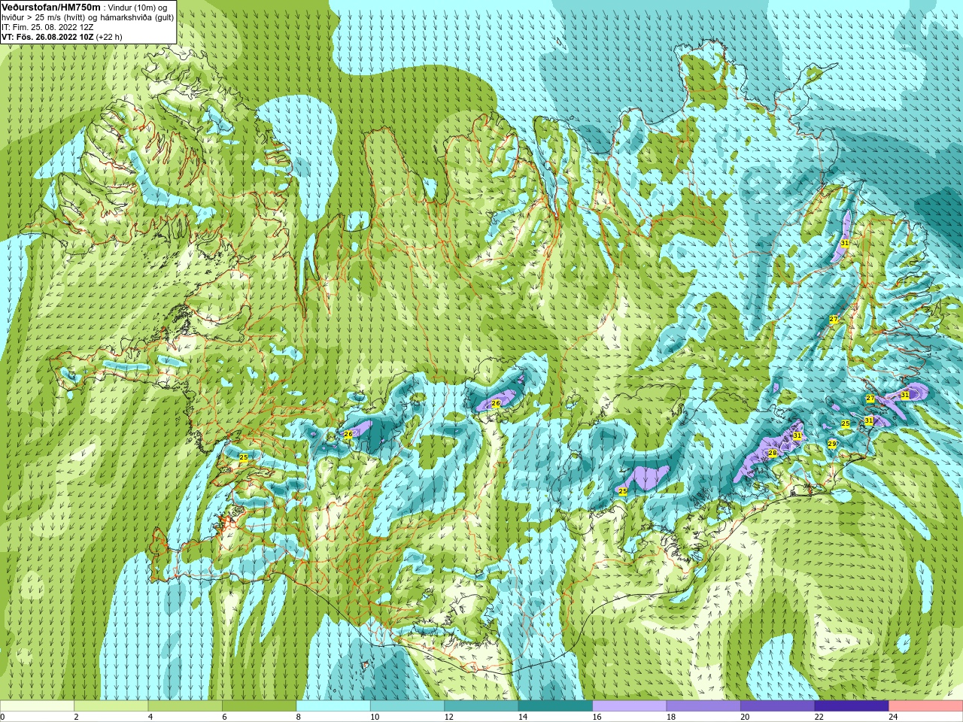This screenshot has width=963, height=722.
Task: Click the '12' tick label on scale
Action: (448, 717)
